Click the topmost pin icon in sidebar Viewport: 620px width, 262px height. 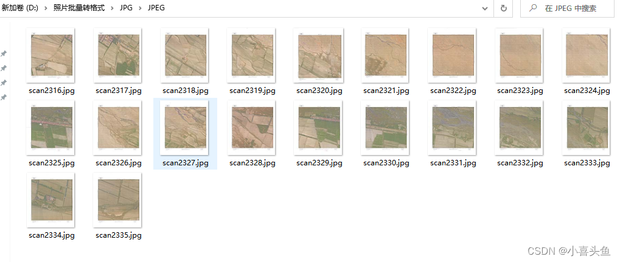pos(4,53)
